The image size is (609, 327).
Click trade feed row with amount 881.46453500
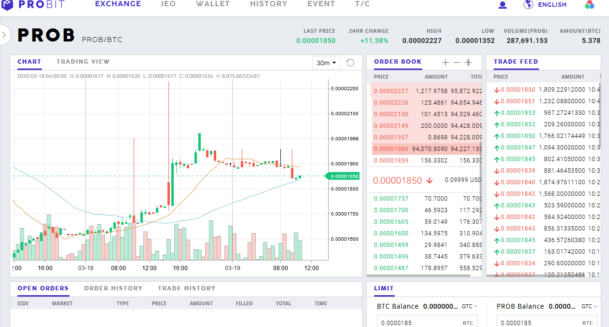[544, 170]
